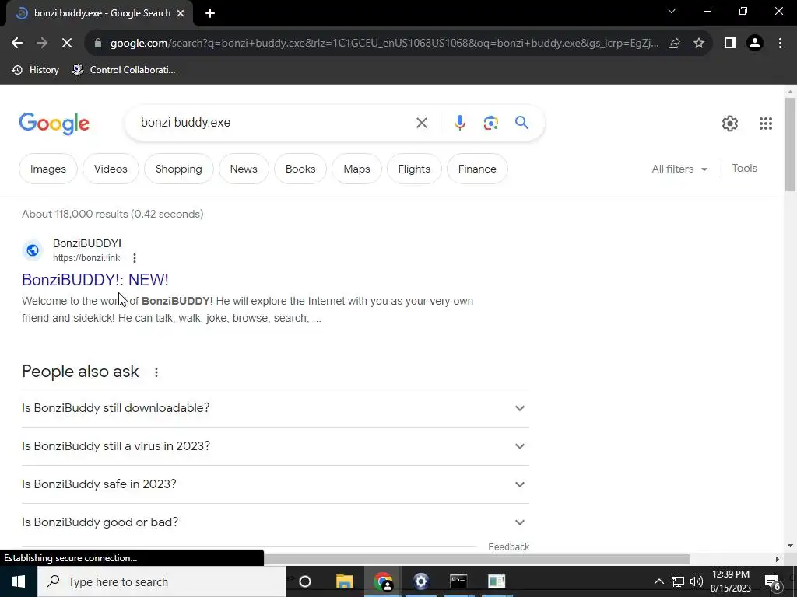The width and height of the screenshot is (797, 597).
Task: Open the browser side panel
Action: point(730,44)
